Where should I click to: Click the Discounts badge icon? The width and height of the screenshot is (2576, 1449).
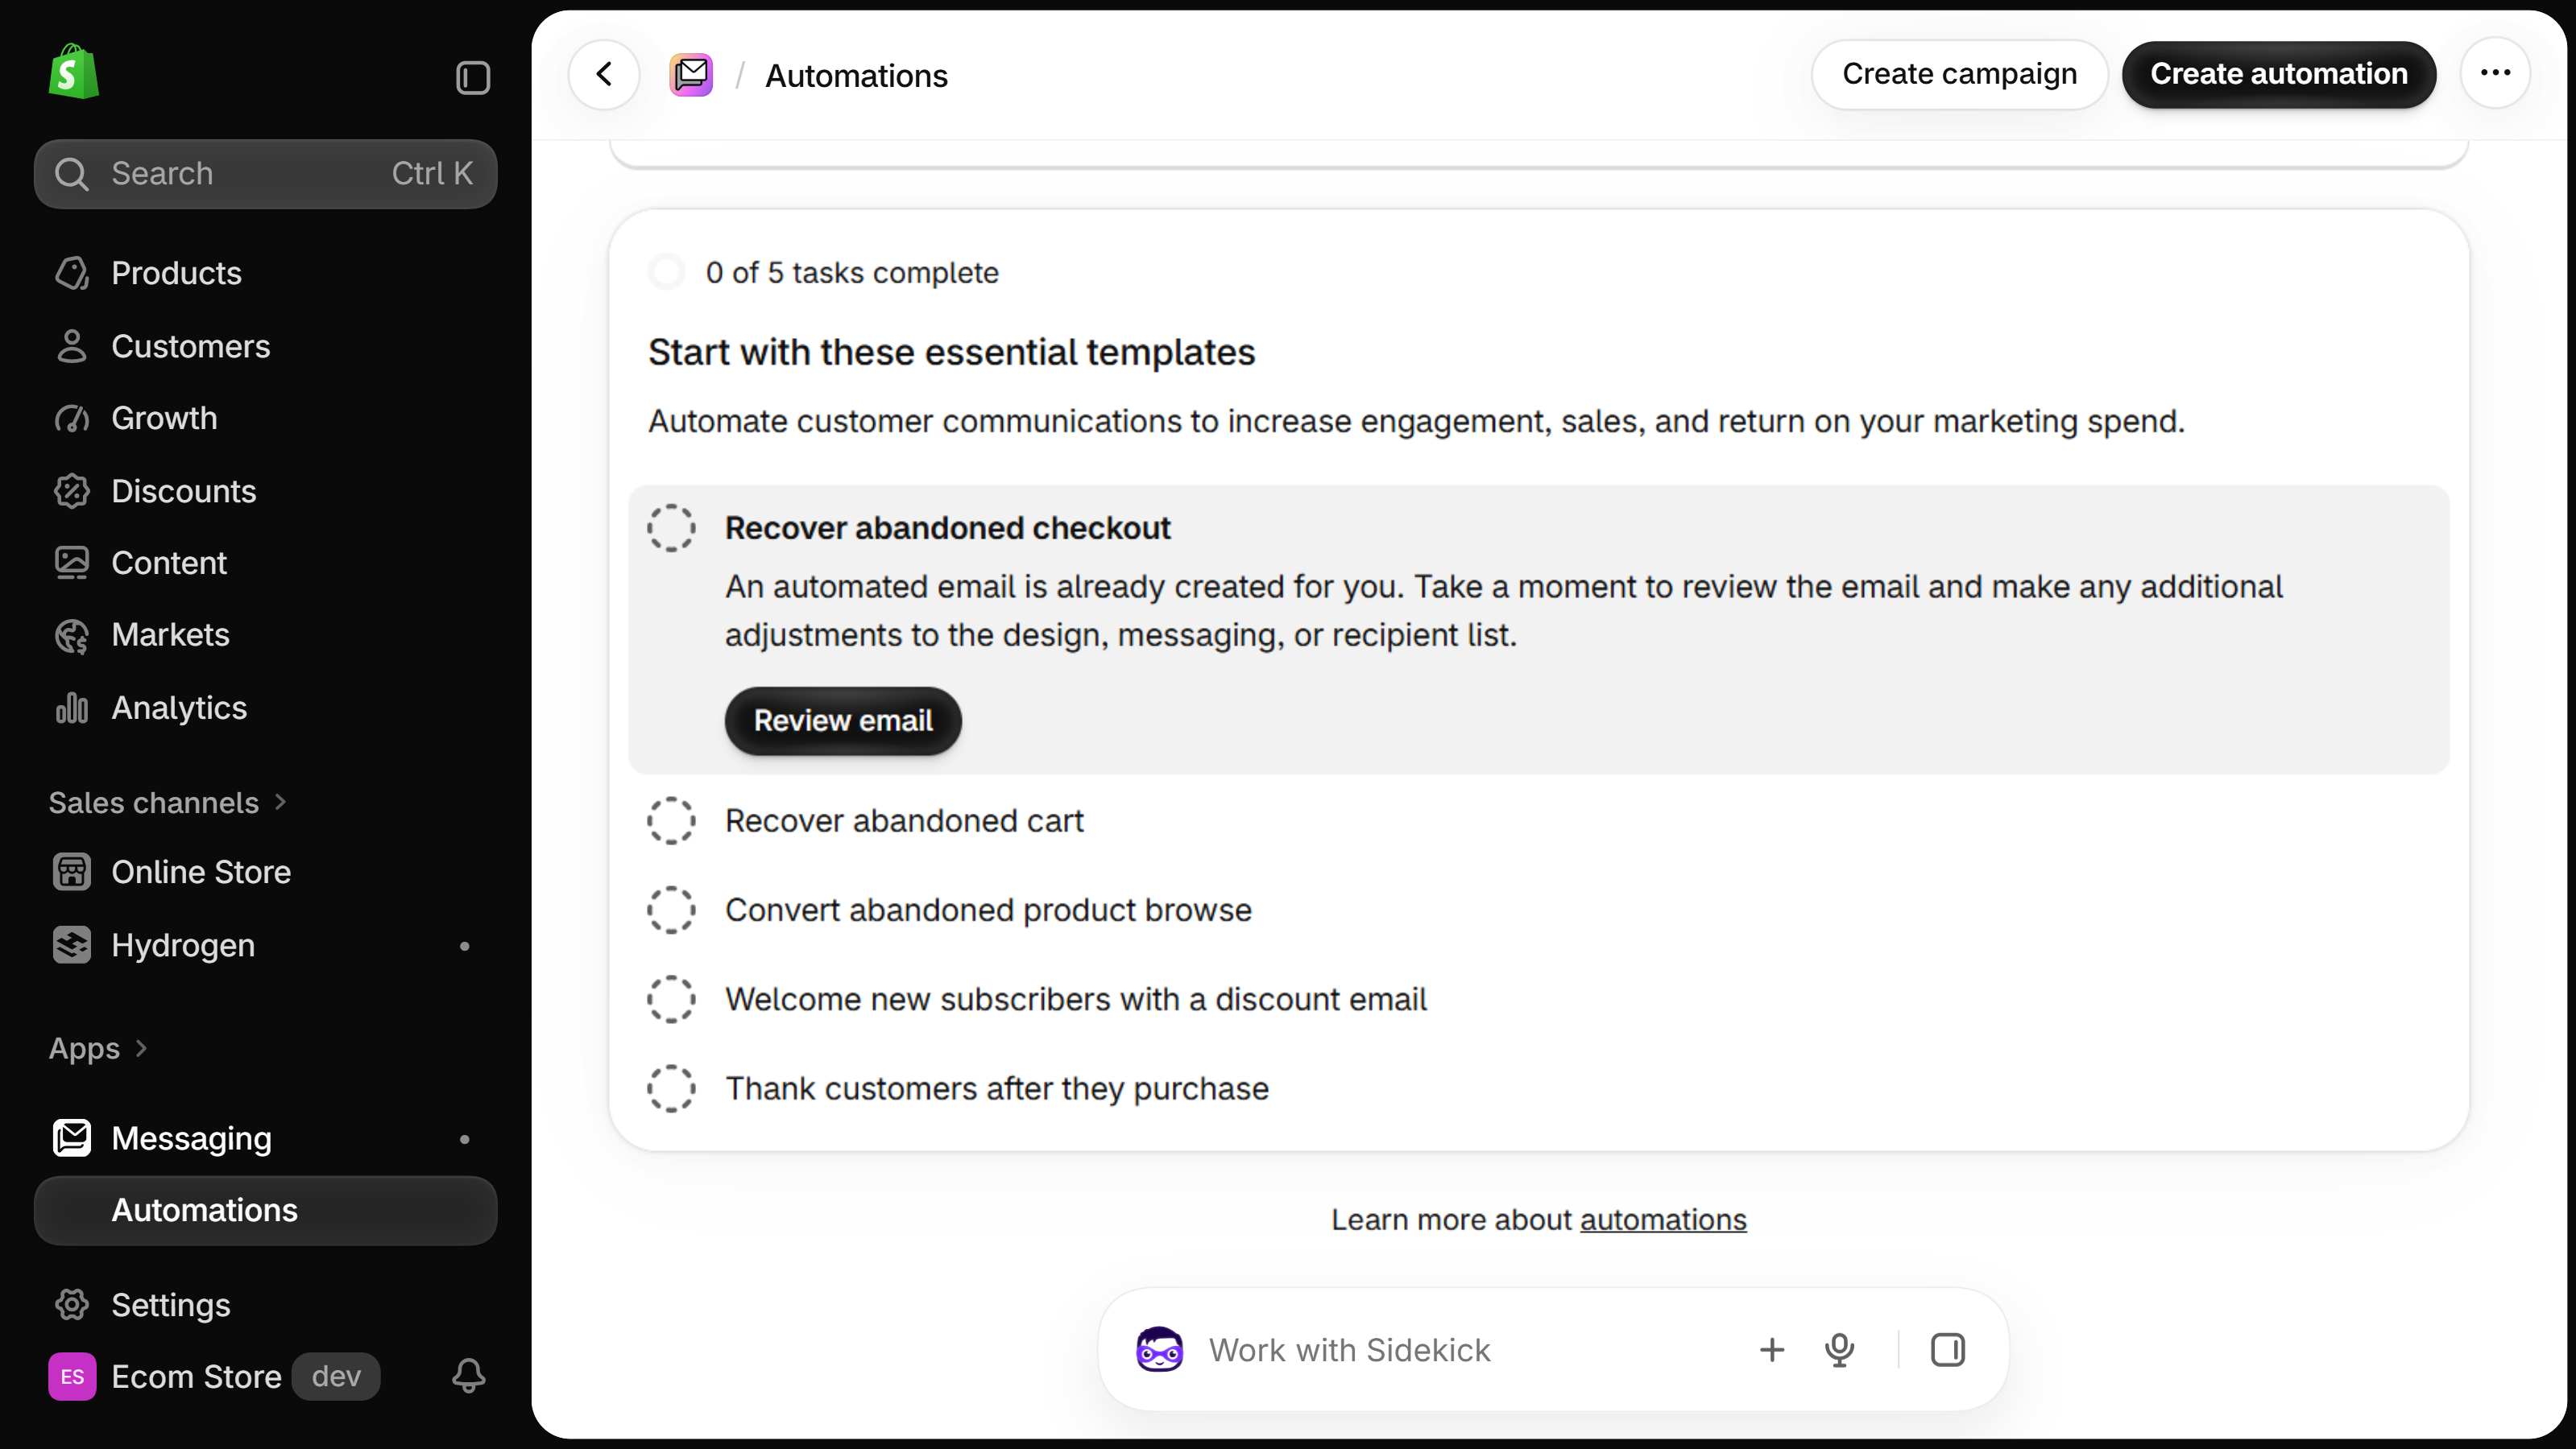click(72, 491)
